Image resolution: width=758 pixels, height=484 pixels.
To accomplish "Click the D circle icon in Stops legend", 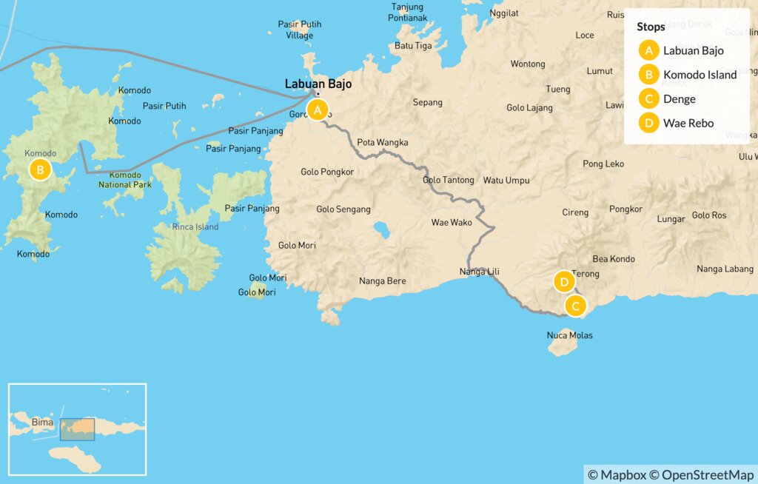I will coord(649,123).
